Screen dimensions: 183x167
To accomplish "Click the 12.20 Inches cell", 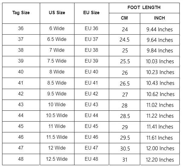I will coord(160,159).
